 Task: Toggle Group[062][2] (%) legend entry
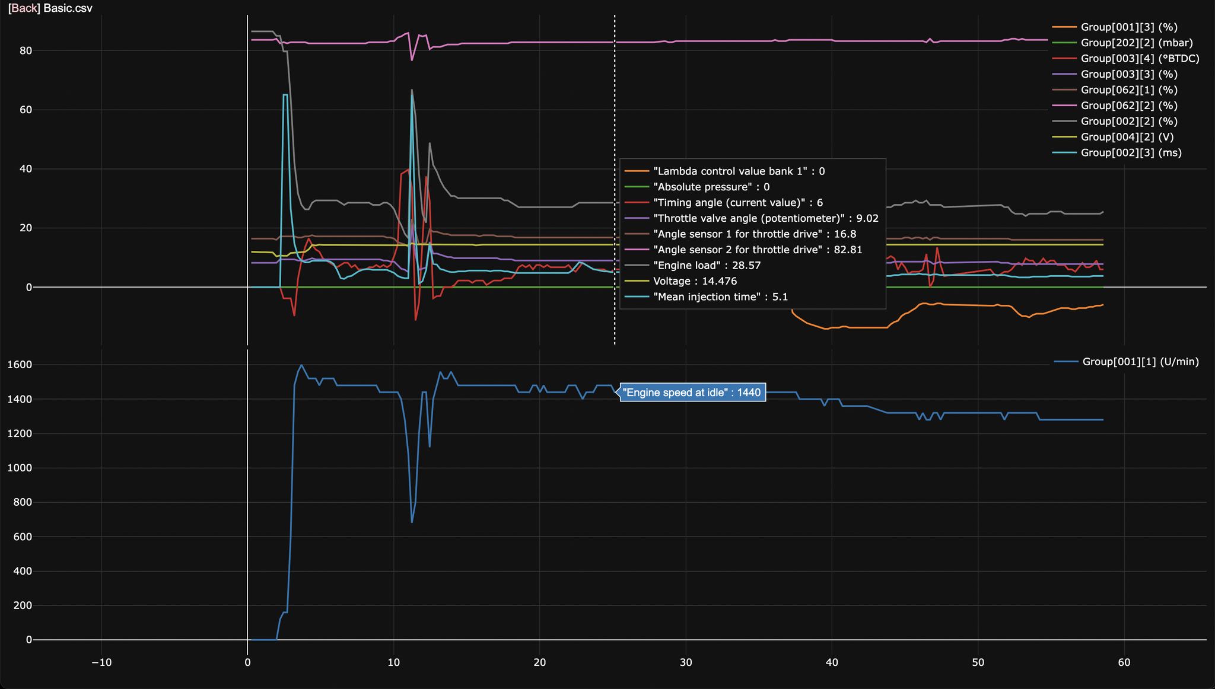1115,106
